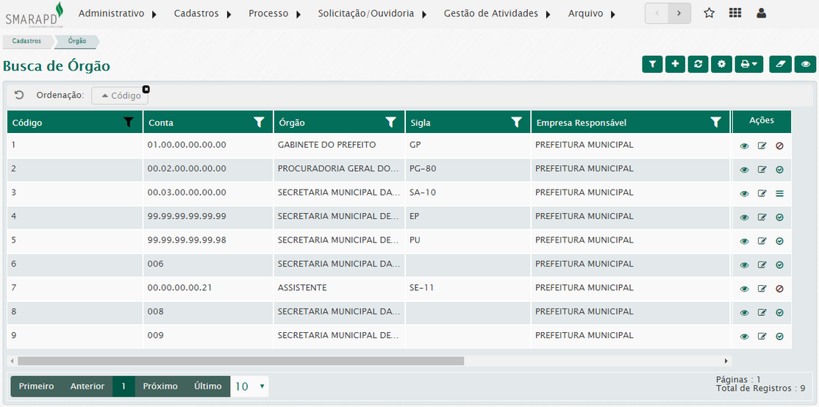Edit the GABINETE DO PREFEITO record
The image size is (819, 407).
(x=762, y=146)
